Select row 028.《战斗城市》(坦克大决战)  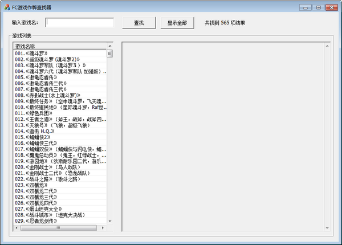(60, 215)
